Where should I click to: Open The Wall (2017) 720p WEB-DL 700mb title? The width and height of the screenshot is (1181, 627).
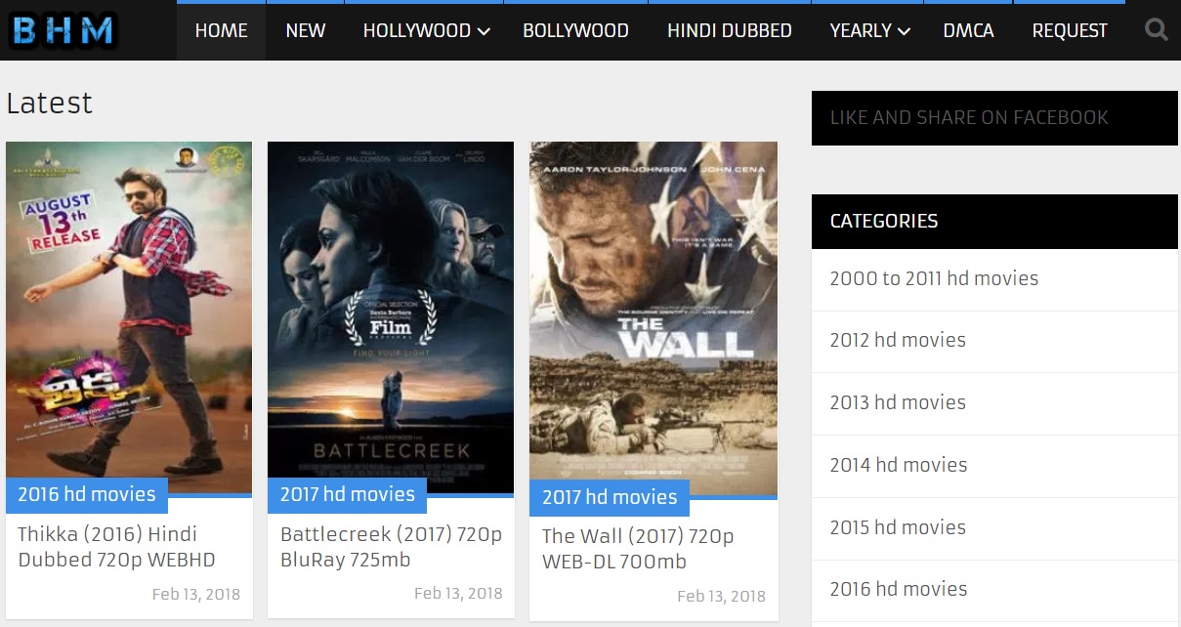[638, 549]
